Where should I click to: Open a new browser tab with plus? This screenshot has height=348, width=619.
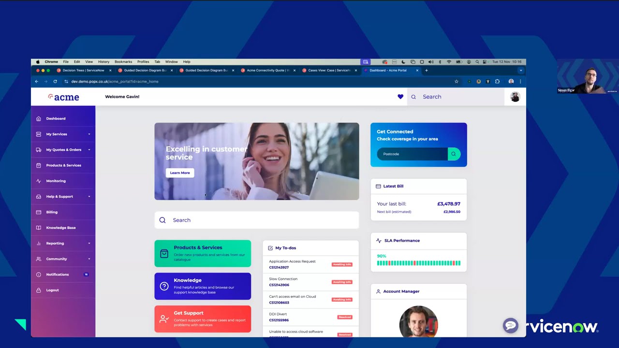click(x=426, y=71)
